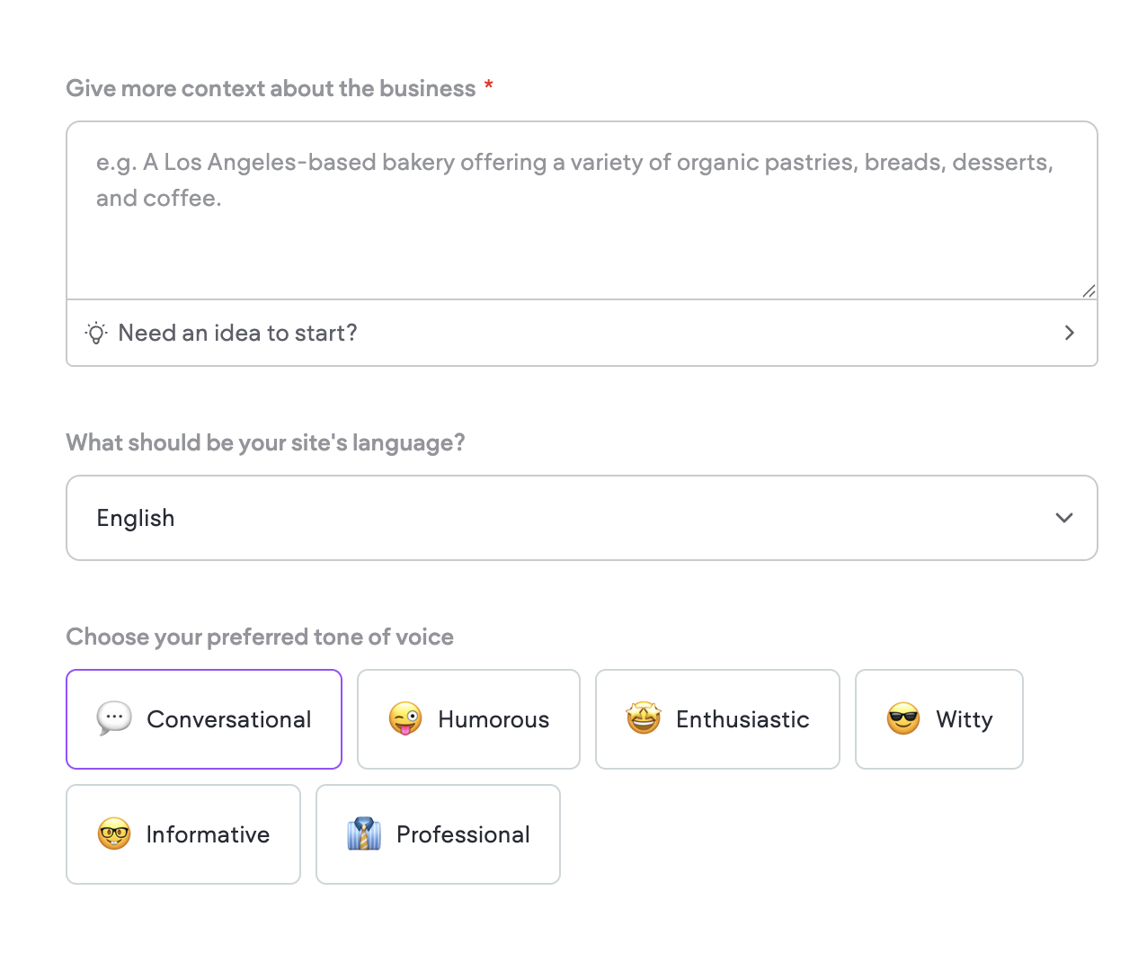Select the Conversational tone option
Image resolution: width=1147 pixels, height=980 pixels.
click(x=204, y=719)
